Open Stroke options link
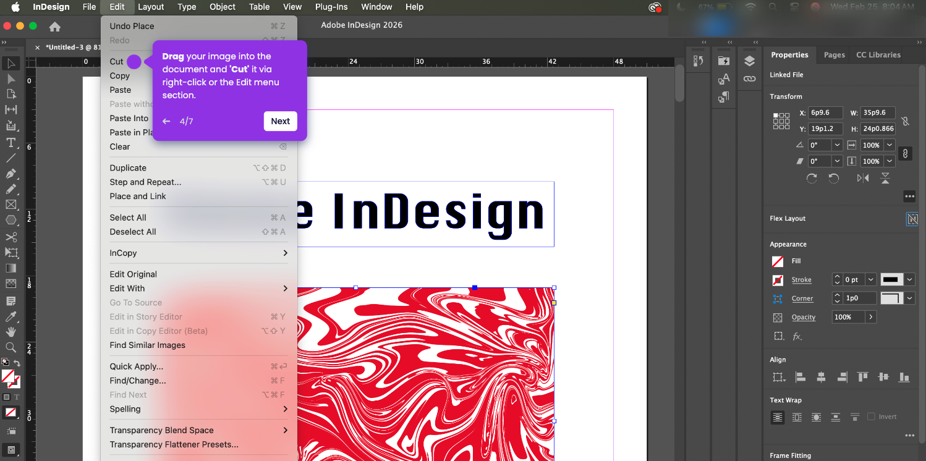926x461 pixels. [x=801, y=280]
